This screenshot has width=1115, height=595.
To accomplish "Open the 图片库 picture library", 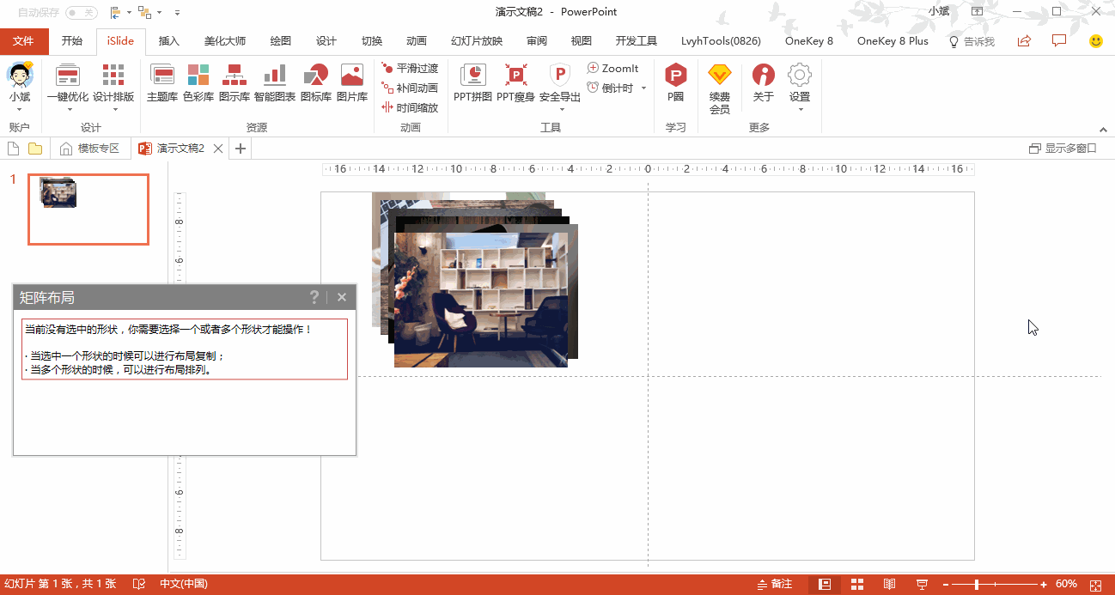I will (351, 83).
